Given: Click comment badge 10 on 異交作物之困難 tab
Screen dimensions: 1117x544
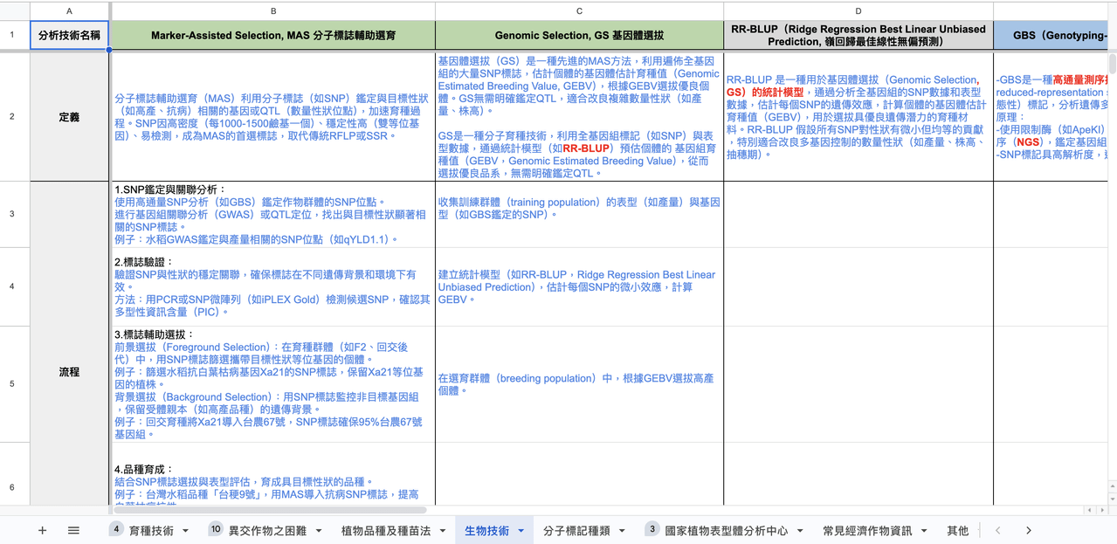Looking at the screenshot, I should point(216,528).
